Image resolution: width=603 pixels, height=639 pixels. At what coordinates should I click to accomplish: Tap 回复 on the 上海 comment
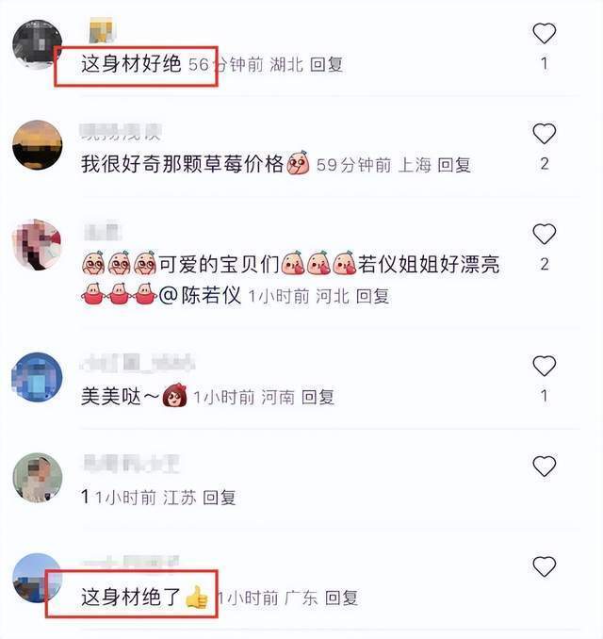454,165
